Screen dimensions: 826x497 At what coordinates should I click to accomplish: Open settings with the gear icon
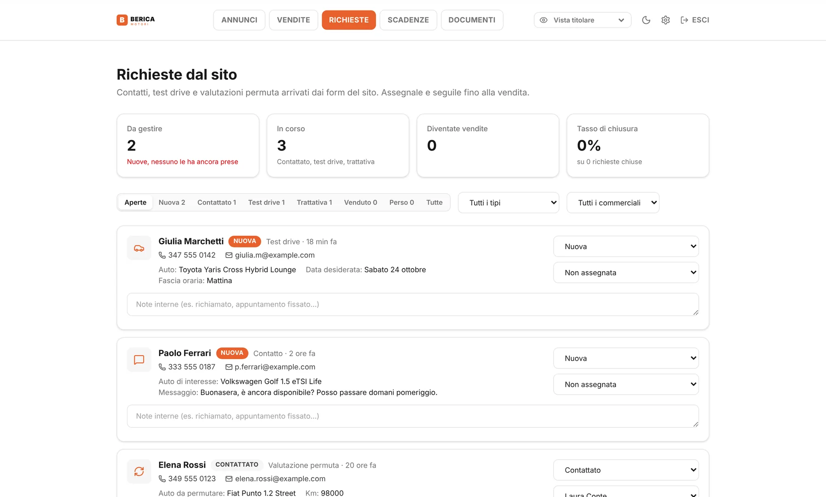pyautogui.click(x=665, y=20)
